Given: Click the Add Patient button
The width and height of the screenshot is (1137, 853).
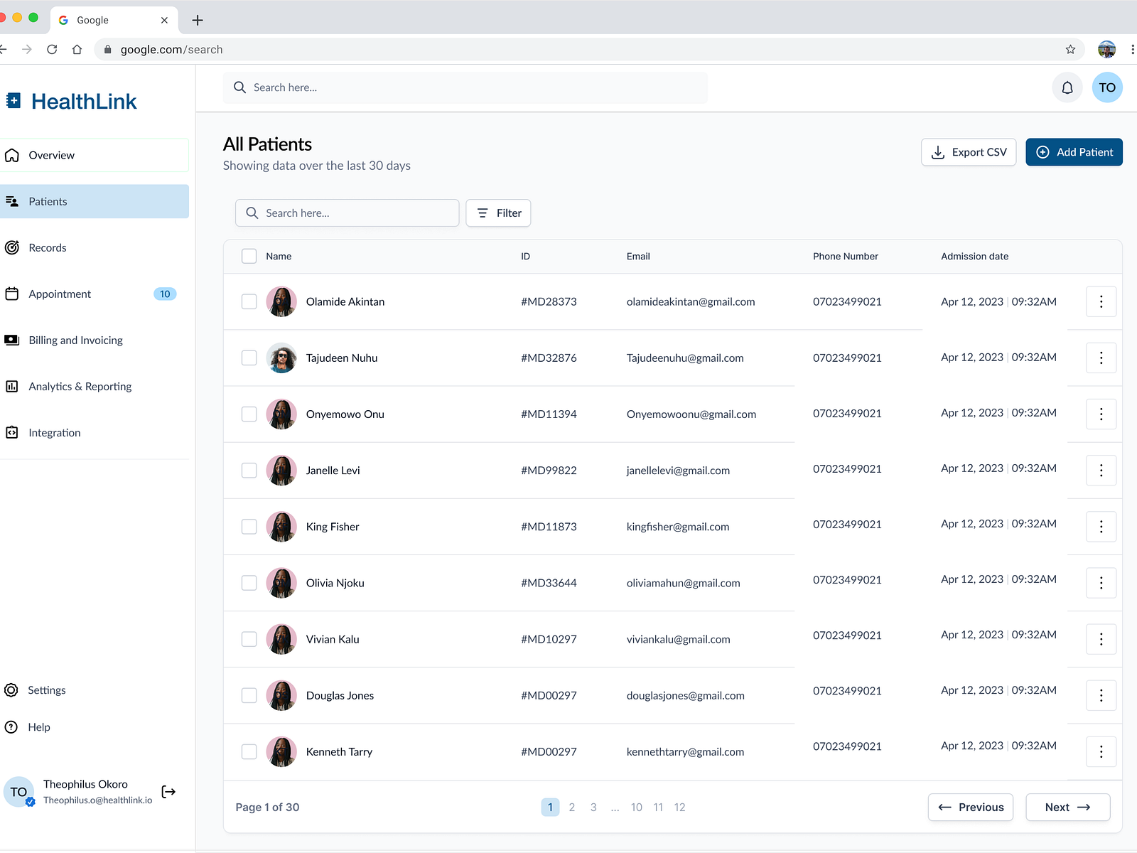Looking at the screenshot, I should point(1073,152).
